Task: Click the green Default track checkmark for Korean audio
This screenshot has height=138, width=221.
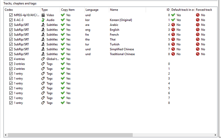Action: click(x=173, y=20)
